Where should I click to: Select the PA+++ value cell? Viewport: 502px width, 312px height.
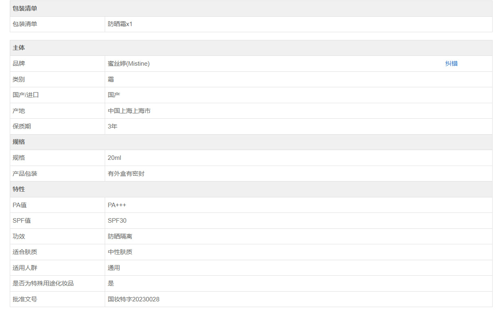pyautogui.click(x=117, y=205)
